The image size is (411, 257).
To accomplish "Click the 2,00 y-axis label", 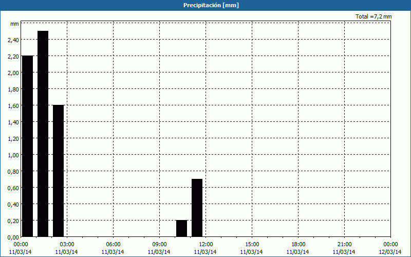I will tap(13, 73).
